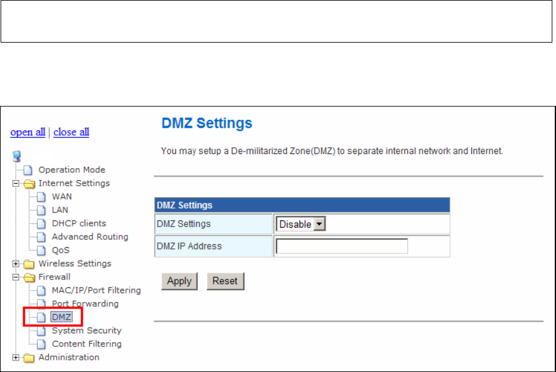This screenshot has width=556, height=372.
Task: Click the DHCP clients page icon
Action: 41,223
